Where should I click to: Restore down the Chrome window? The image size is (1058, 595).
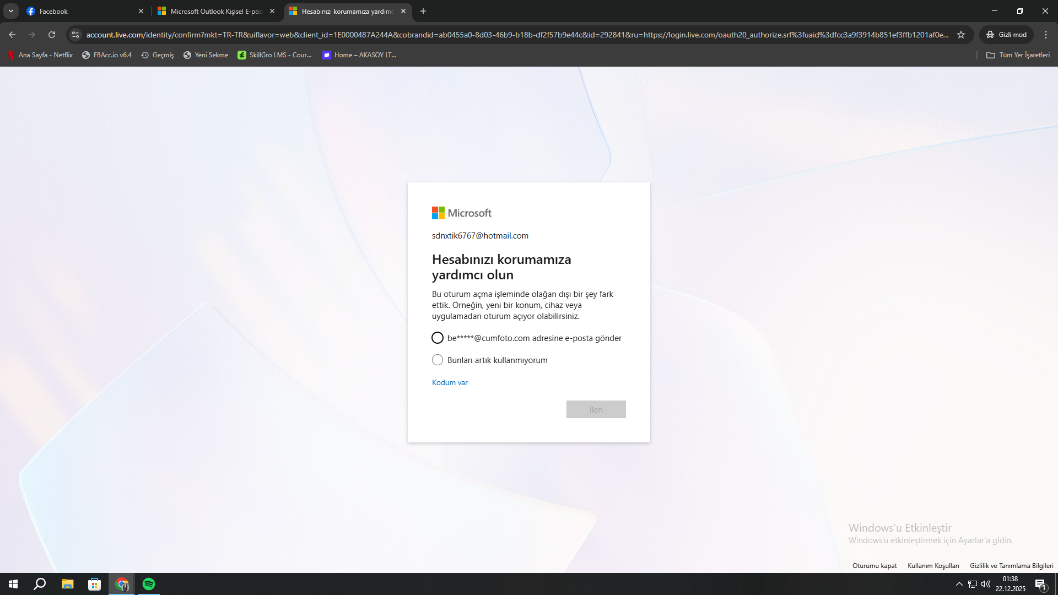click(1020, 11)
